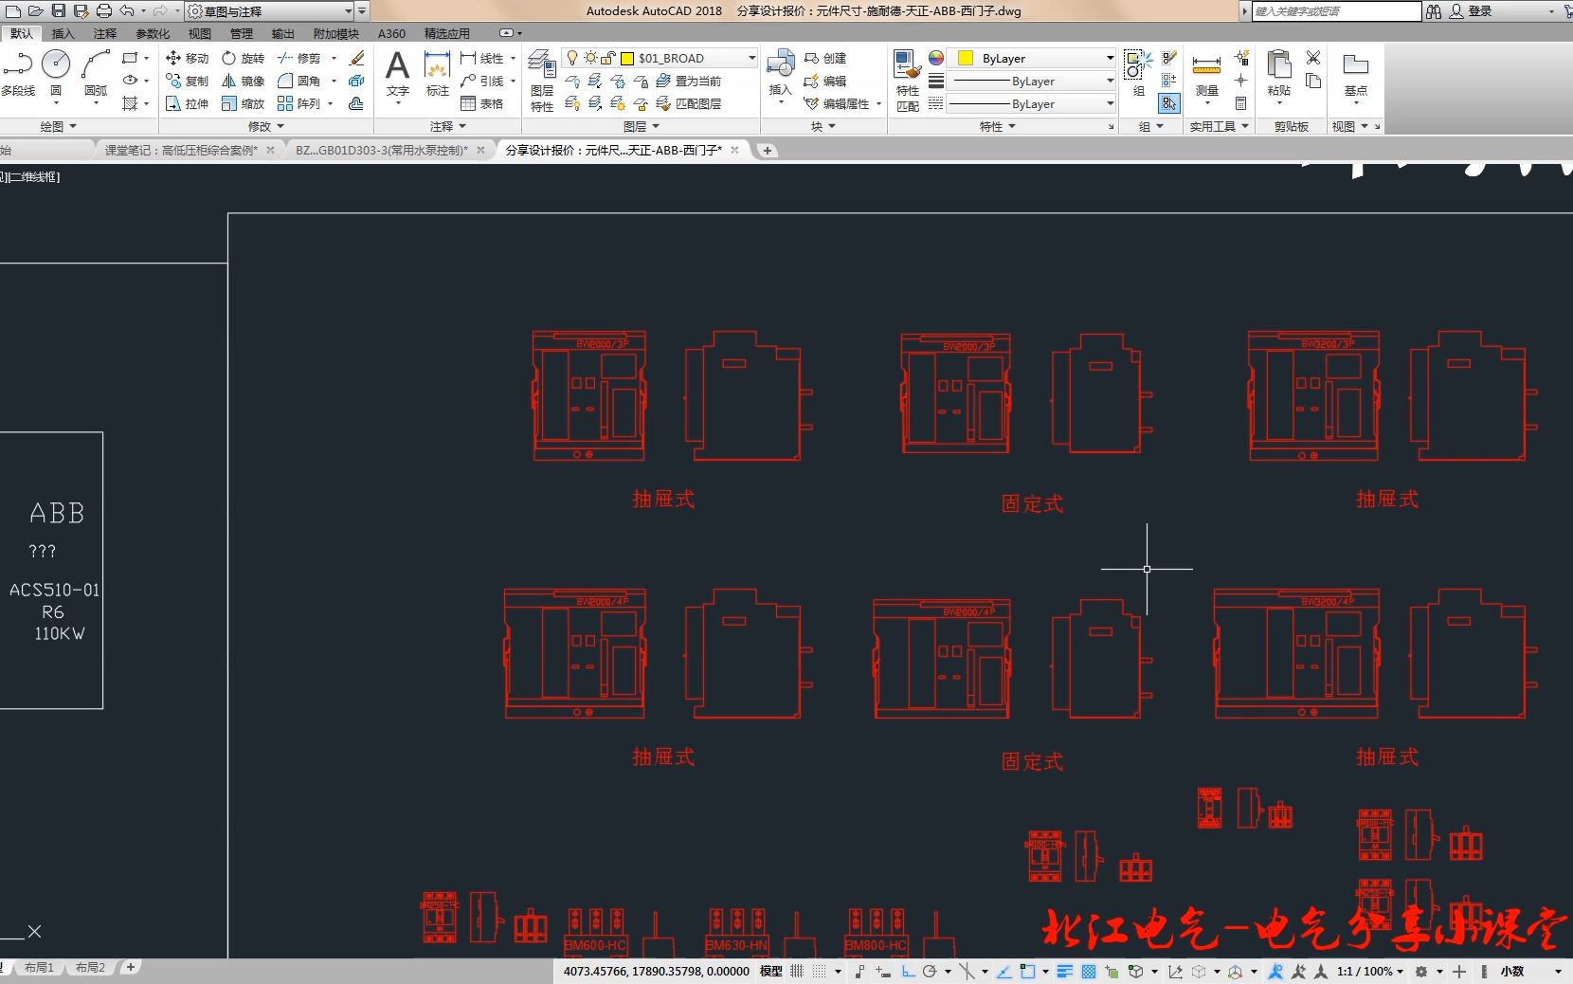Activate the Trim (修剪) command
Image resolution: width=1573 pixels, height=984 pixels.
point(298,58)
